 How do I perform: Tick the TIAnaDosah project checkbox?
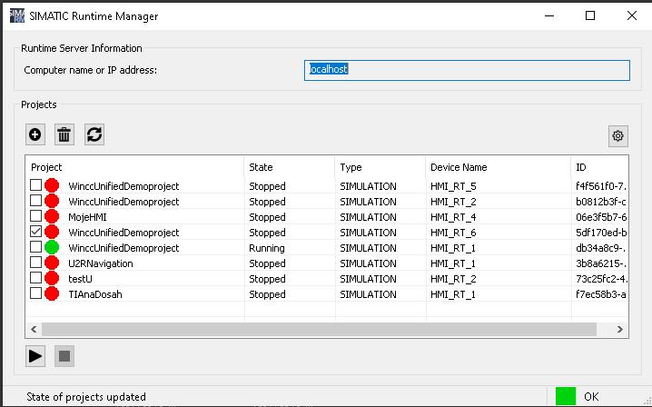click(36, 293)
